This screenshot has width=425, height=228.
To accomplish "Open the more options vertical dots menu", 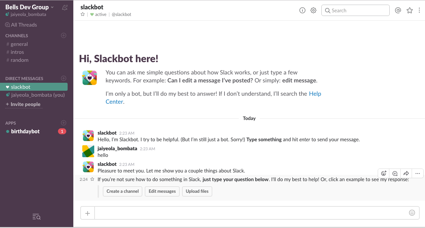I will (x=419, y=10).
